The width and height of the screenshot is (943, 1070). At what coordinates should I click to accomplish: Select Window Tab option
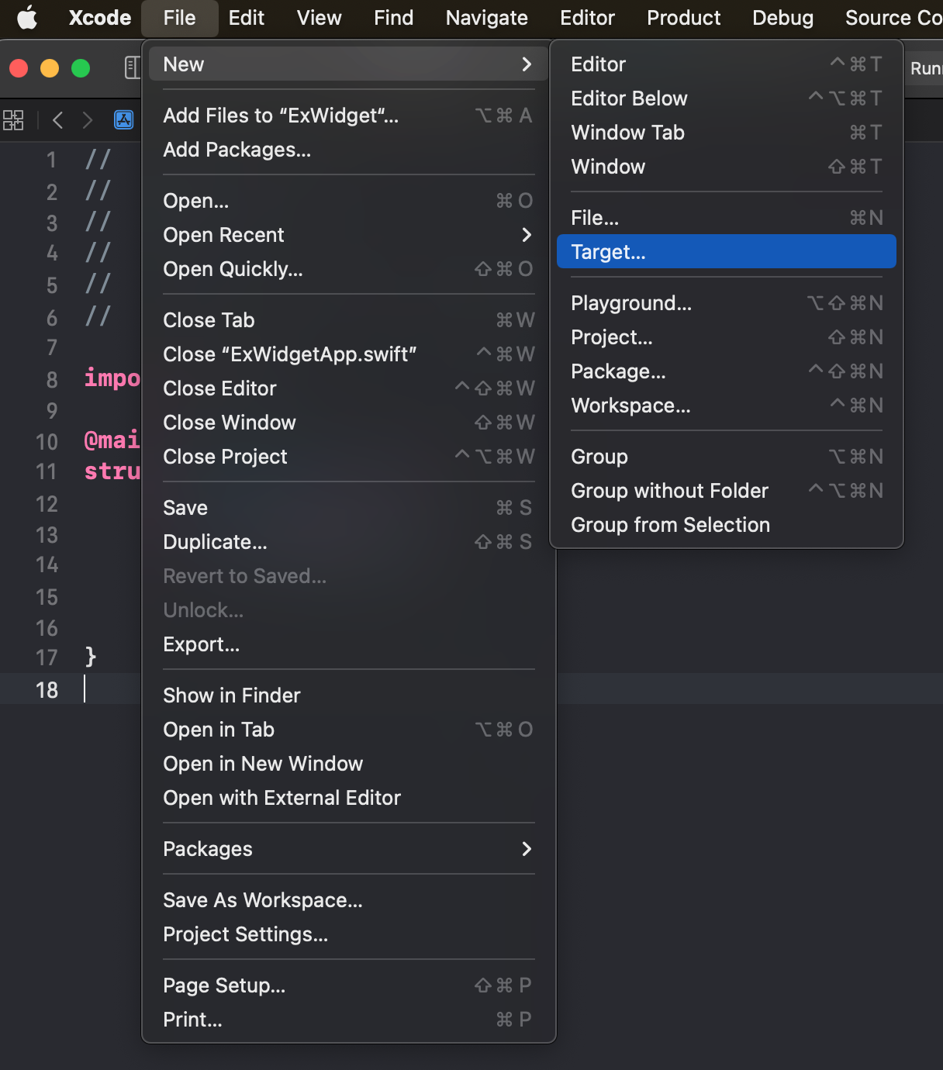point(727,132)
